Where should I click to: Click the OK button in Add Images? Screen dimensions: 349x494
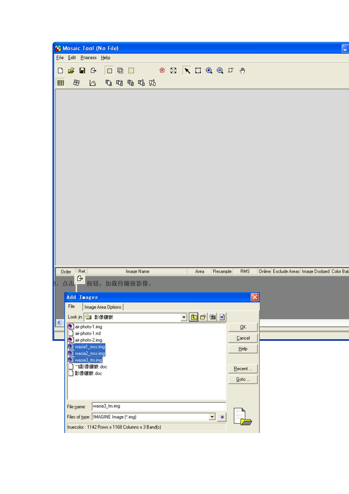[243, 327]
